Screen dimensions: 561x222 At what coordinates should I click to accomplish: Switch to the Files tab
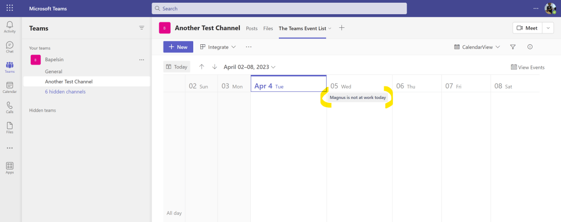pyautogui.click(x=268, y=28)
